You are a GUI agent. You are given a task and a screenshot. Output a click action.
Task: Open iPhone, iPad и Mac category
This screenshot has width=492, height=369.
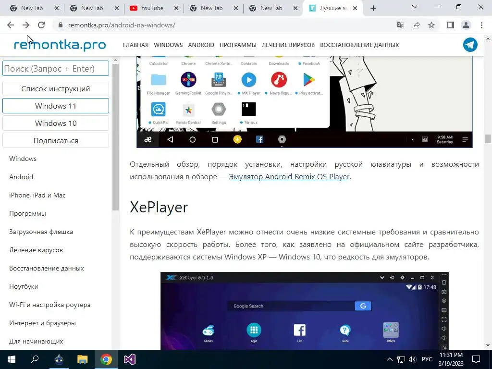(x=37, y=195)
